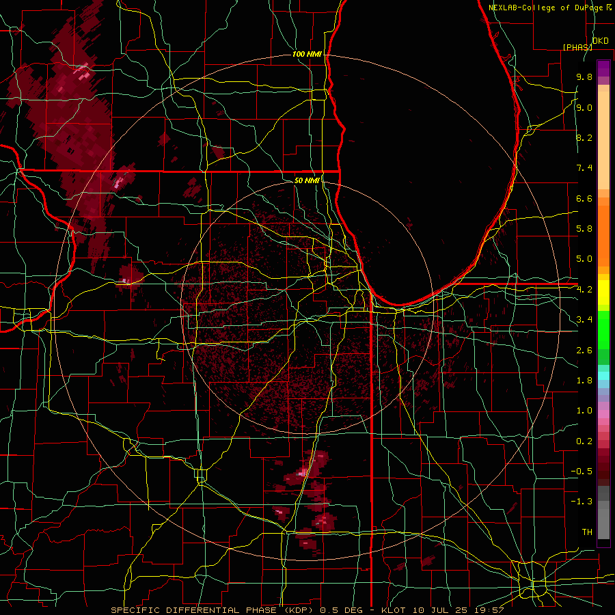Image resolution: width=615 pixels, height=615 pixels.
Task: Click the 5.8 value on the scale
Action: pos(584,229)
